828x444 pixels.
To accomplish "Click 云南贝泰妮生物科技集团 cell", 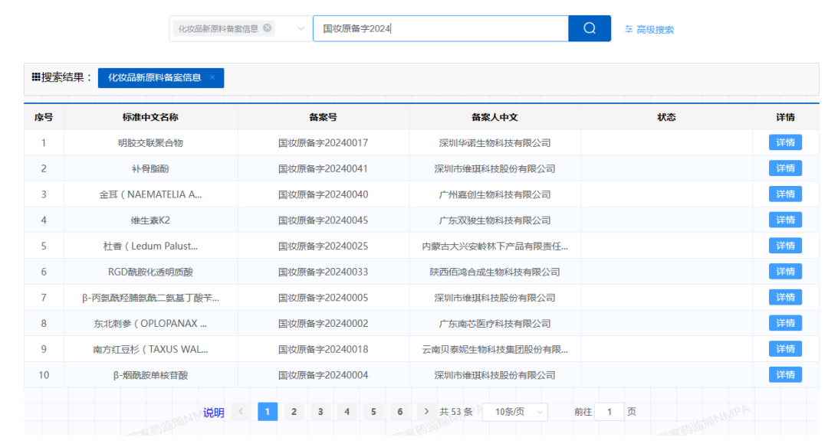I will tap(495, 350).
